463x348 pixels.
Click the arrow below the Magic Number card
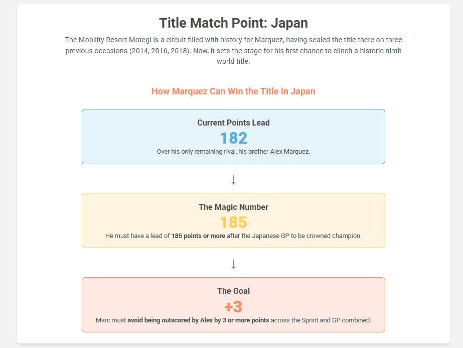point(233,264)
